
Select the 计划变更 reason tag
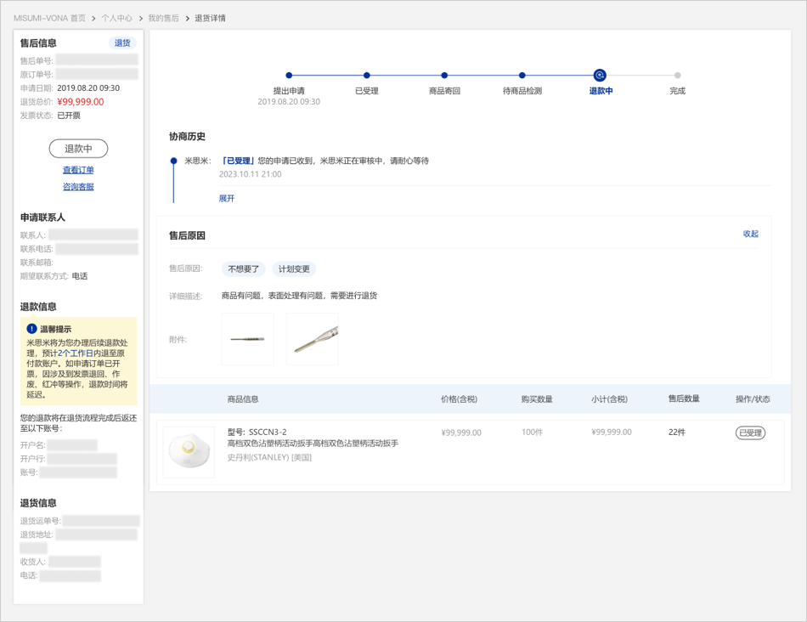pyautogui.click(x=294, y=269)
